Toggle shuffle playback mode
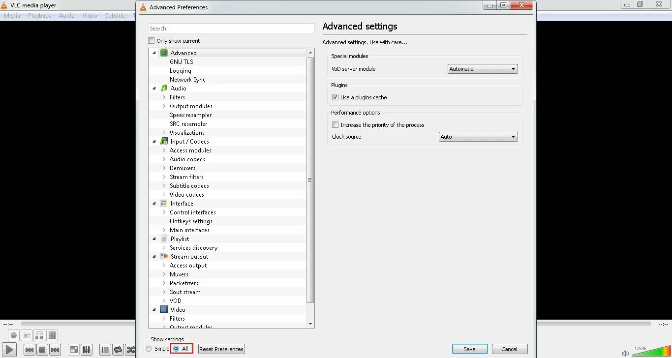Viewport: 672px width, 358px height. (x=130, y=350)
